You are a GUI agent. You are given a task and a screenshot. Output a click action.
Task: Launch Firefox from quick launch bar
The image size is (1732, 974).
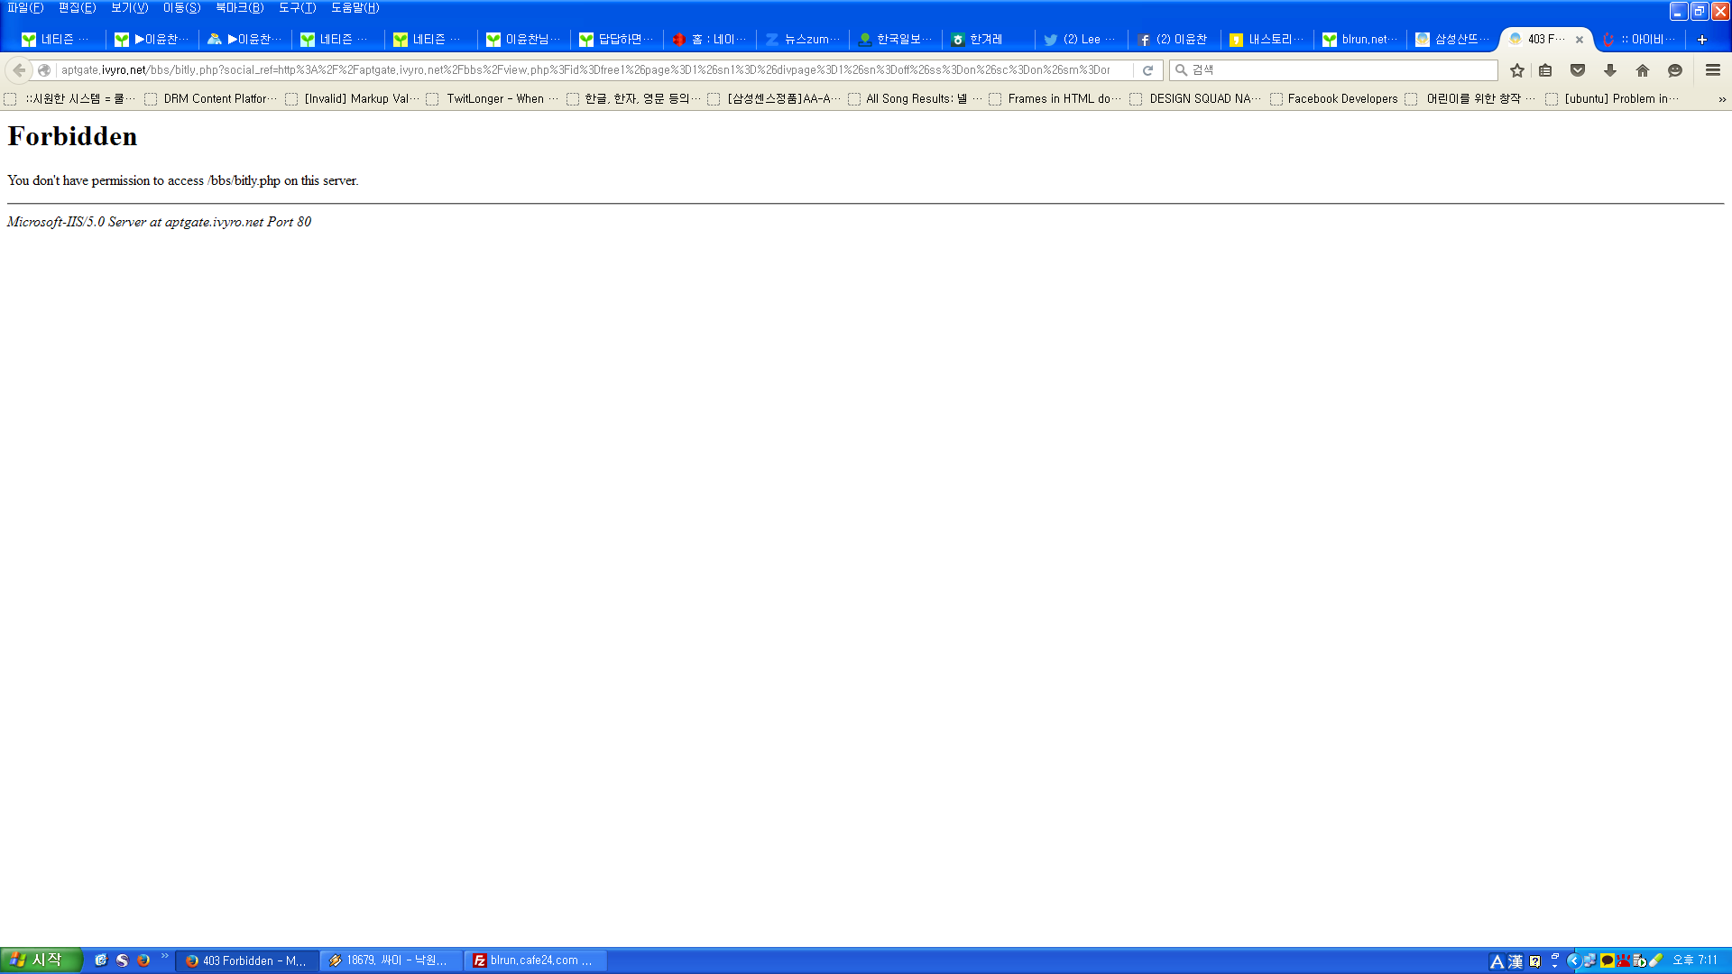[143, 960]
